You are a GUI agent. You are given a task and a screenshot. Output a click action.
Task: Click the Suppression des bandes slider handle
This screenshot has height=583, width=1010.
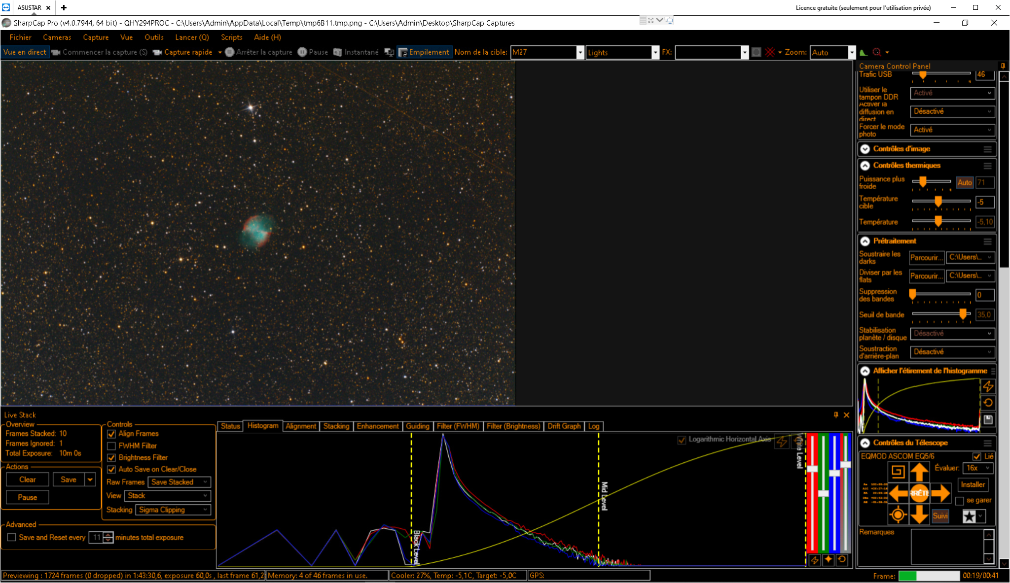(x=913, y=294)
